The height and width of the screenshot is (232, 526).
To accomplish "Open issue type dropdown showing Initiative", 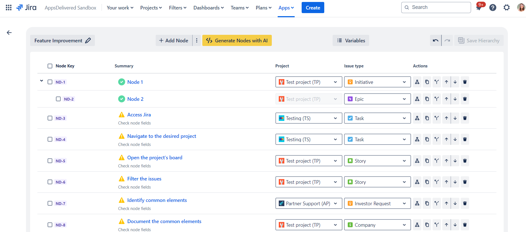I will 377,82.
